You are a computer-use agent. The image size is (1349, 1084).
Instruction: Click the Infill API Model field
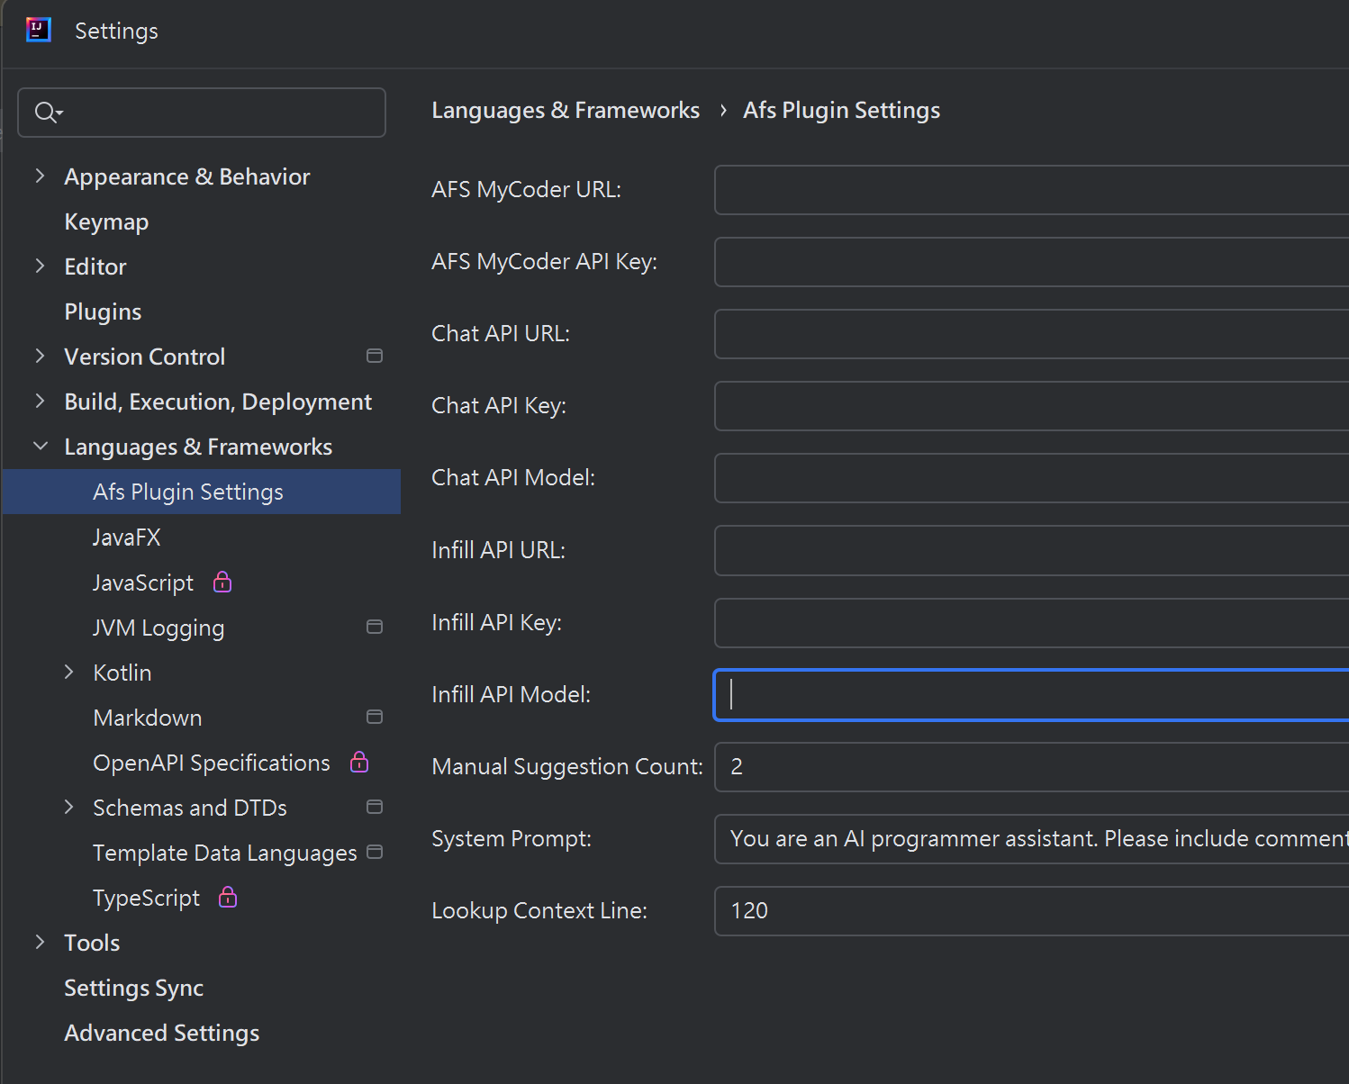[1032, 695]
